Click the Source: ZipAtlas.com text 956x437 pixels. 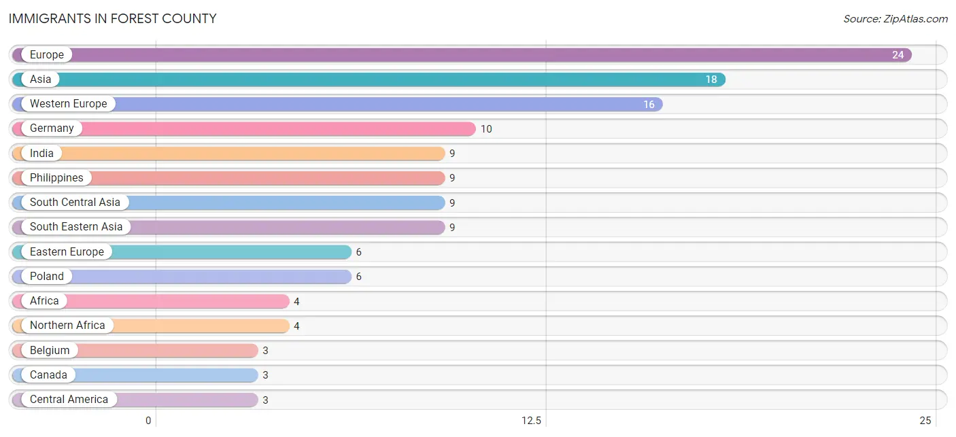[x=895, y=19]
